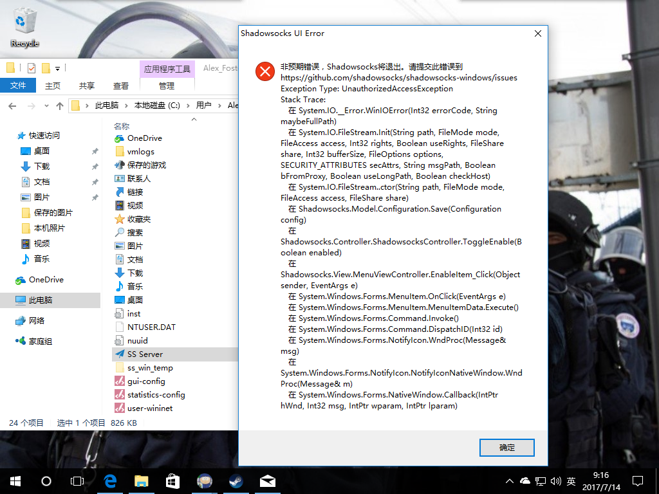Launch Microsoft Edge from the taskbar

point(110,481)
